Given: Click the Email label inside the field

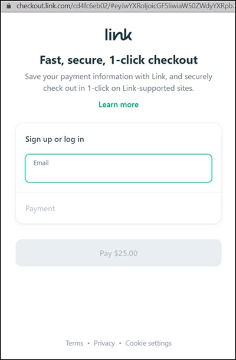Looking at the screenshot, I should click(41, 163).
